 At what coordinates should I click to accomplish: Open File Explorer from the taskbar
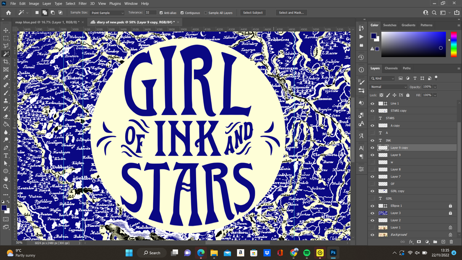tap(214, 252)
